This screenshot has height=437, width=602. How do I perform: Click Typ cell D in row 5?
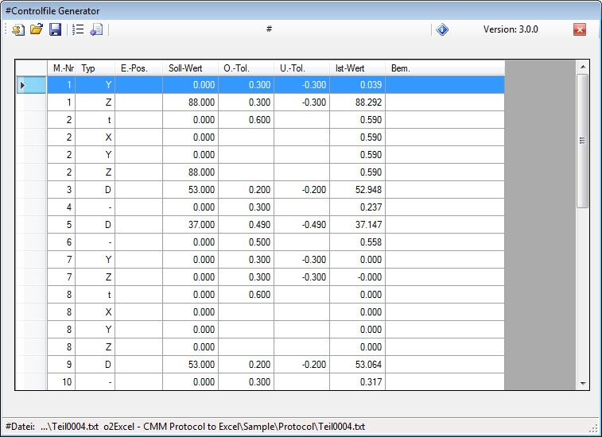95,224
